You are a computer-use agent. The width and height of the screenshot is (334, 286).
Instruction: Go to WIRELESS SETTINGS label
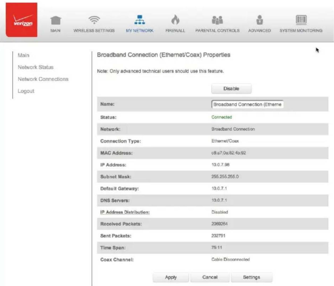94,31
